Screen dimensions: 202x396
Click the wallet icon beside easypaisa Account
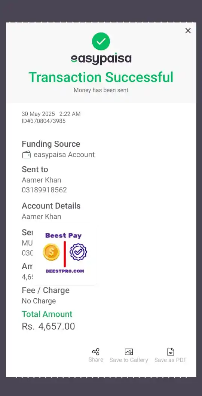tap(27, 155)
